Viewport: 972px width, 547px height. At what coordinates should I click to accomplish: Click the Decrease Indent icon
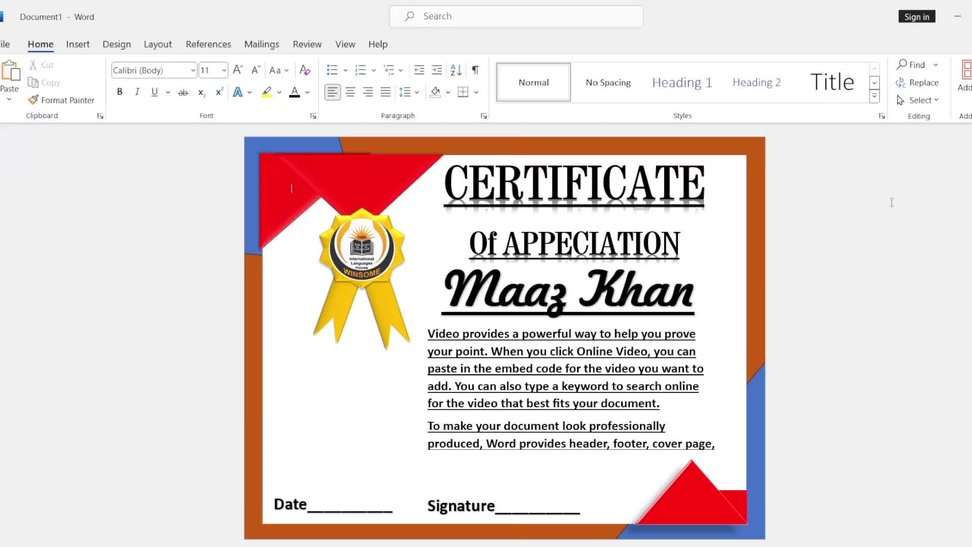419,70
